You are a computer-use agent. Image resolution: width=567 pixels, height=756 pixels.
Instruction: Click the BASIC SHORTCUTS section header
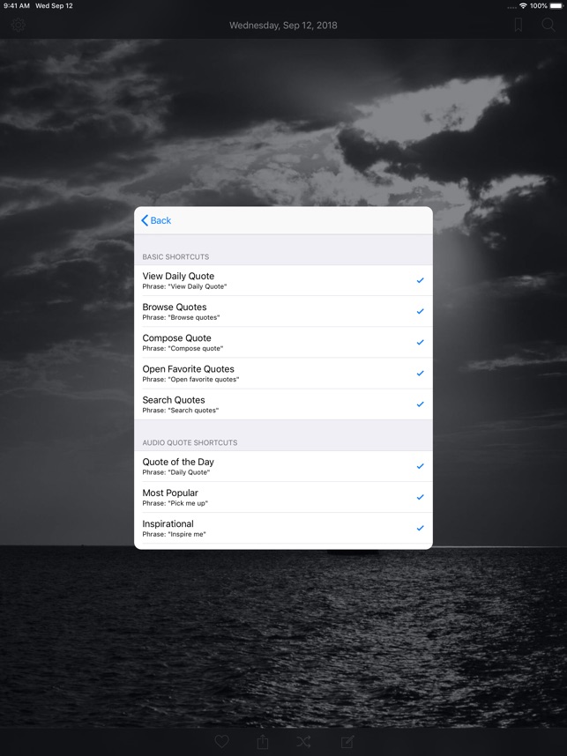click(175, 257)
